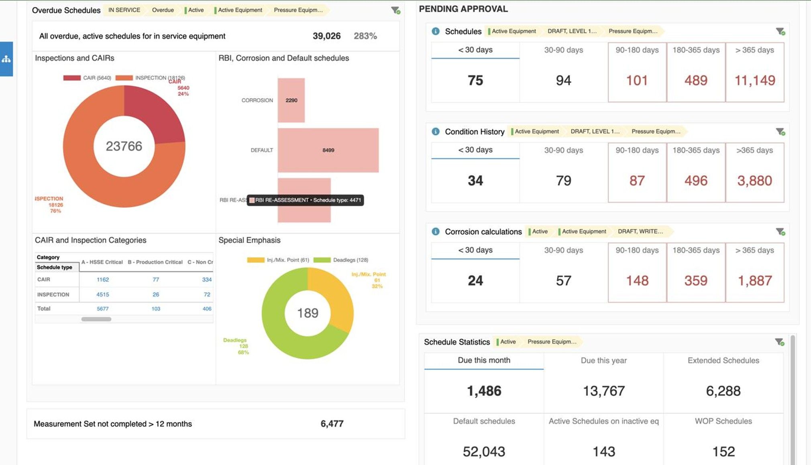Select 30-90 days tab under Schedules

pos(563,50)
